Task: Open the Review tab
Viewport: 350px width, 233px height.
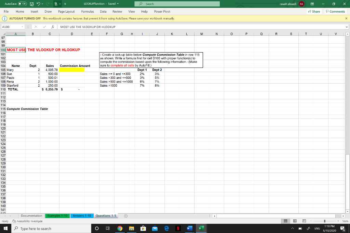Action: (x=117, y=11)
